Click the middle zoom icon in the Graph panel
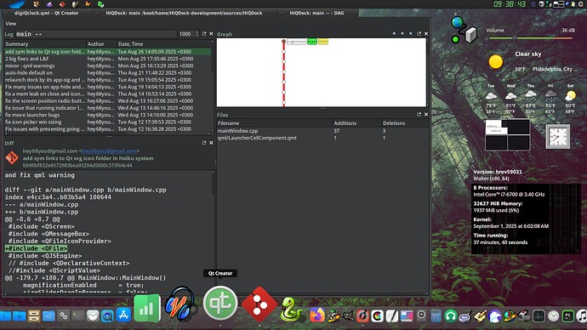Image resolution: width=587 pixels, height=330 pixels. pyautogui.click(x=402, y=34)
